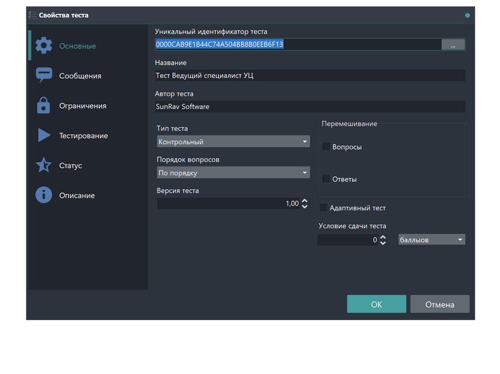Click the gear icon for Основные
The image size is (500, 374).
tap(44, 45)
